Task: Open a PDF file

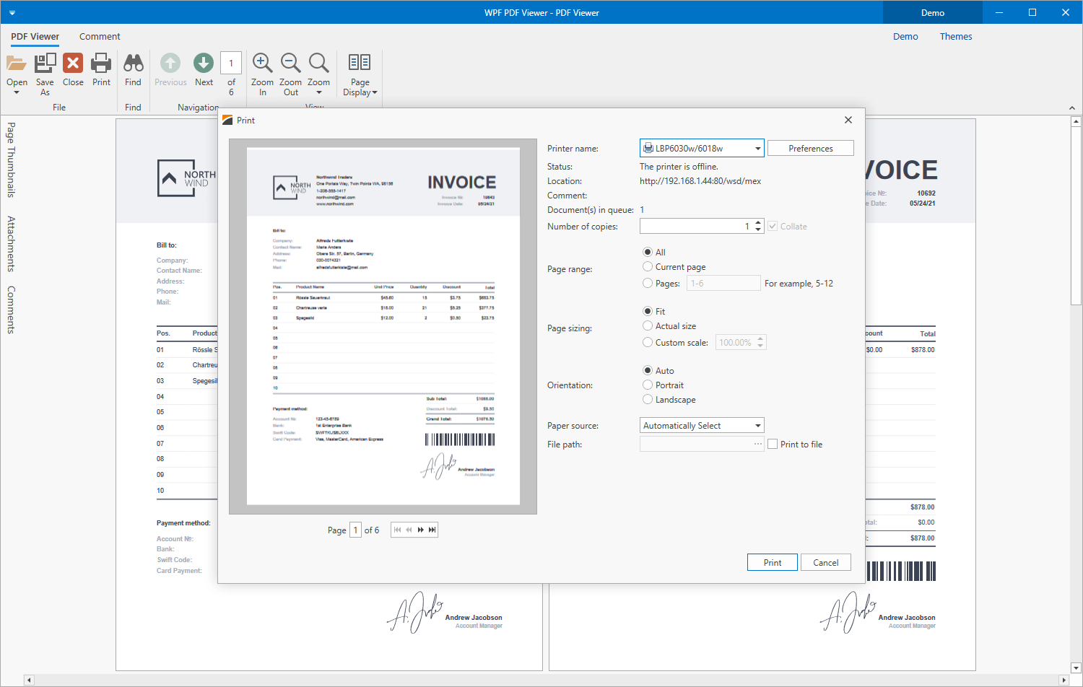Action: pyautogui.click(x=17, y=69)
